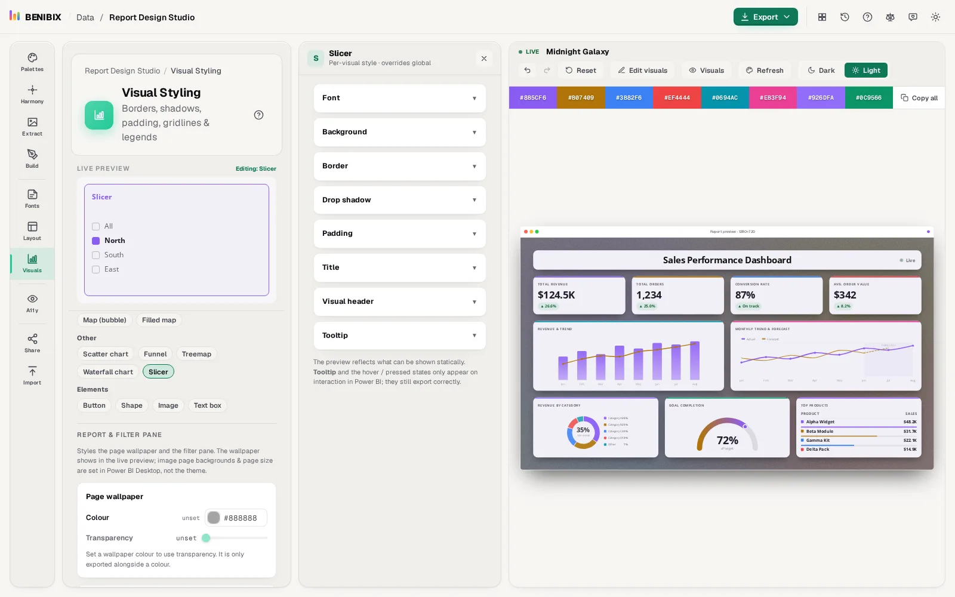Image resolution: width=955 pixels, height=597 pixels.
Task: Uncheck the North slicer checkbox
Action: tap(95, 241)
